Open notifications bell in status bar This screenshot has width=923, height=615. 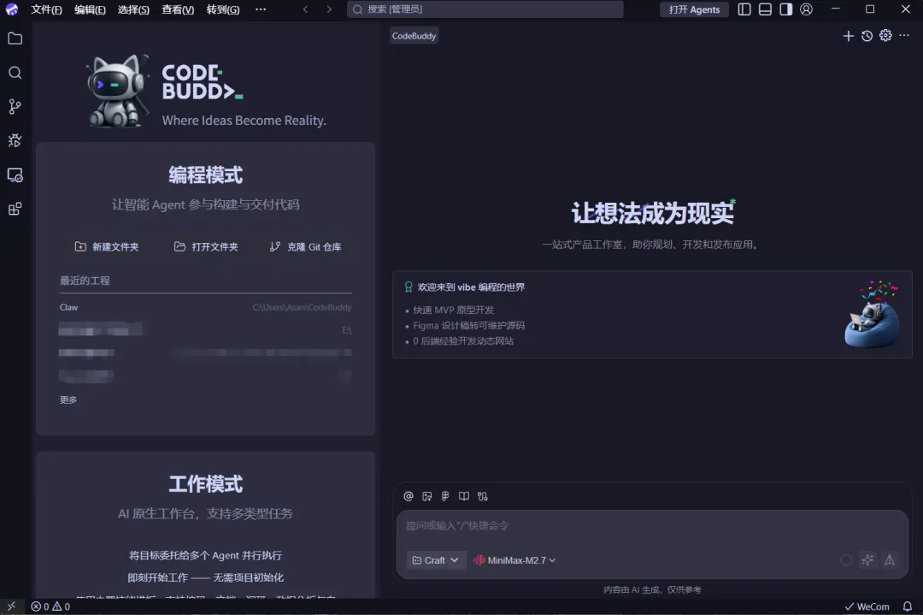tap(908, 606)
